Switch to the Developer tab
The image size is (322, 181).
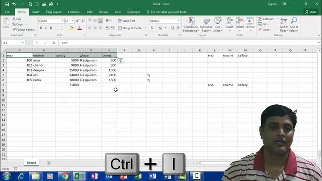(x=133, y=12)
